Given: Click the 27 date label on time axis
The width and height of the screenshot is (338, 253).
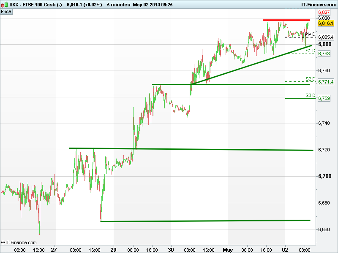Looking at the screenshot, I should click(54, 250).
